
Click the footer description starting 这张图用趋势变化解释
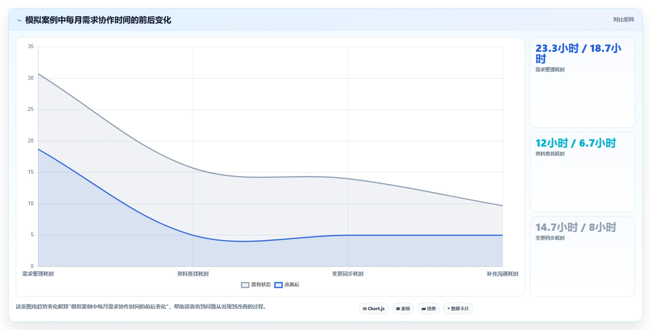pyautogui.click(x=142, y=307)
